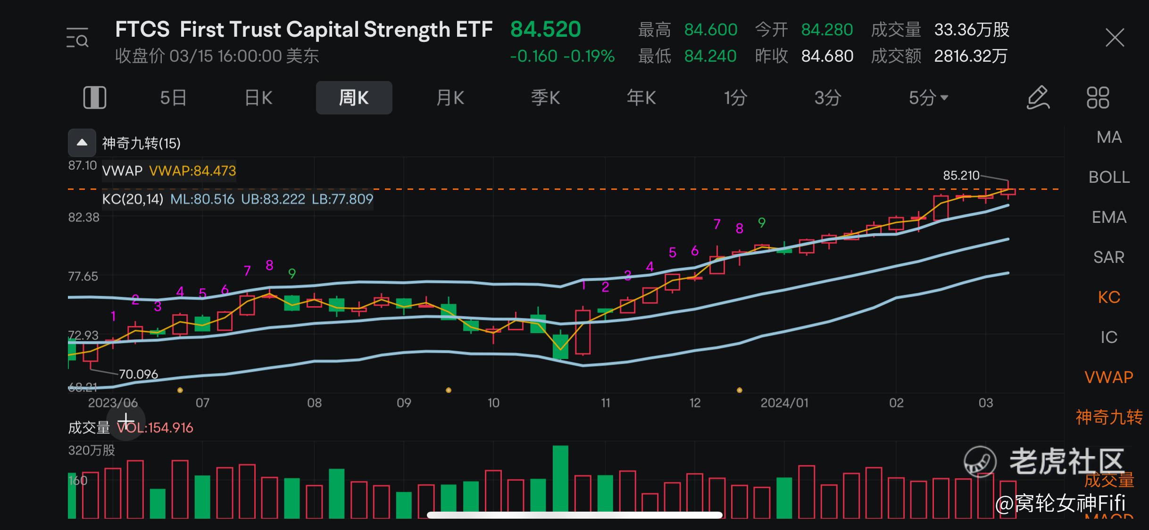Tap the 2024/01 date axis label

pos(784,403)
